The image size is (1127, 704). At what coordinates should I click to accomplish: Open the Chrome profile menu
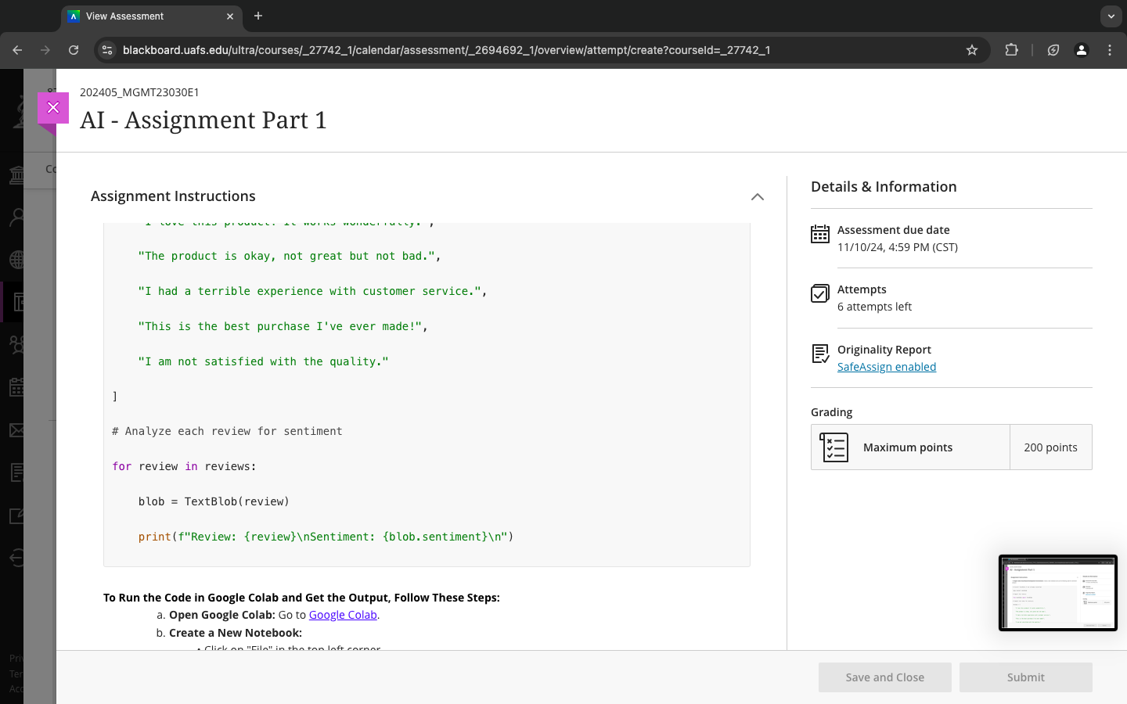(1082, 50)
